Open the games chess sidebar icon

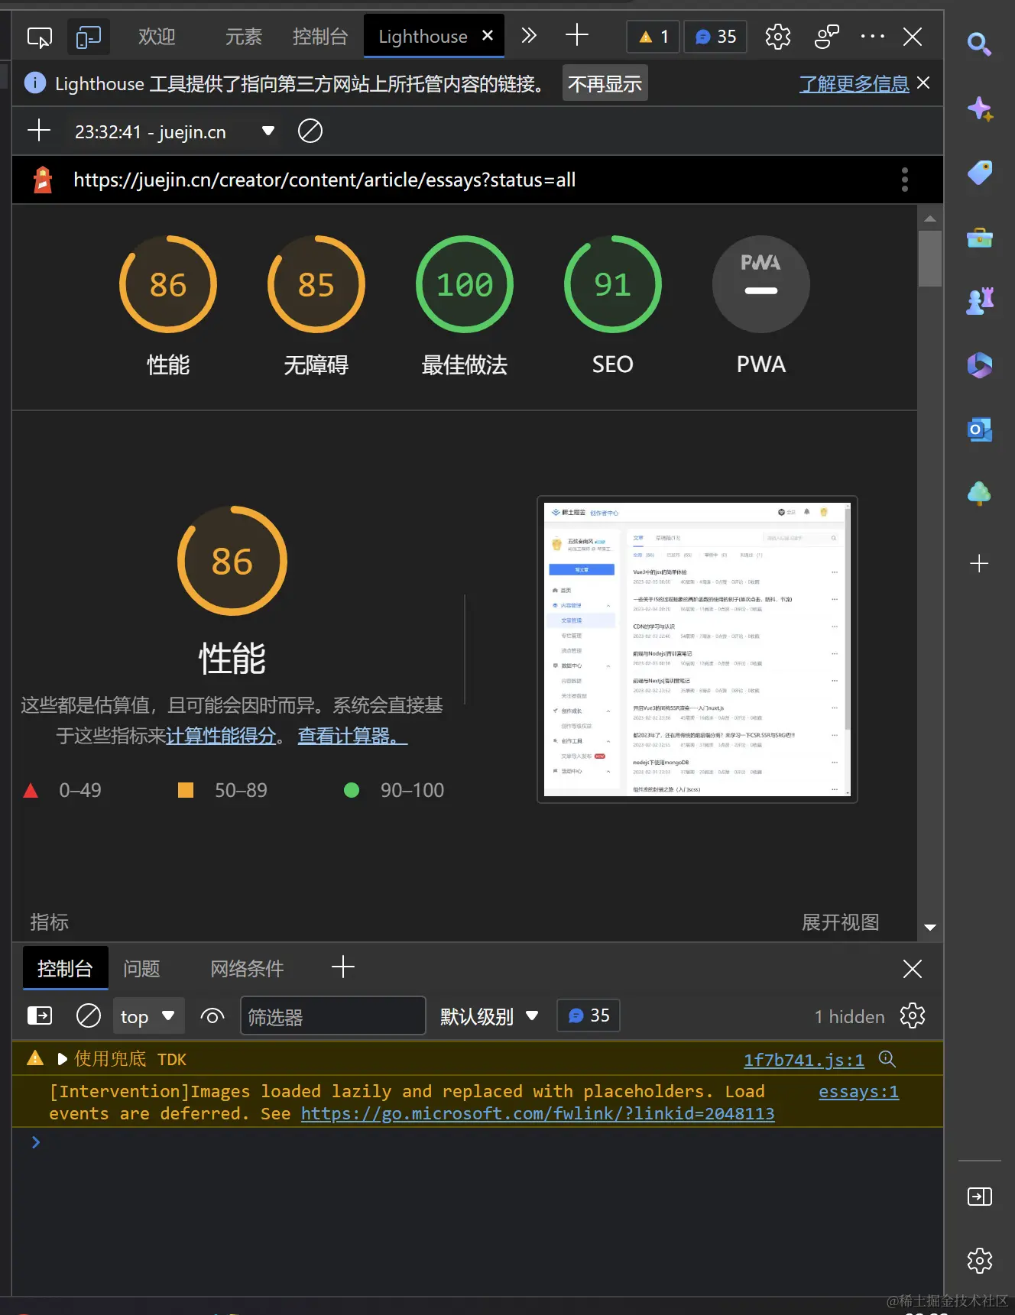[980, 301]
